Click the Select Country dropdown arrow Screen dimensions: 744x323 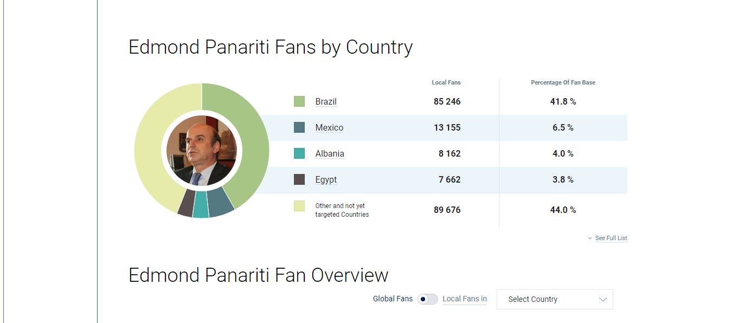(602, 299)
